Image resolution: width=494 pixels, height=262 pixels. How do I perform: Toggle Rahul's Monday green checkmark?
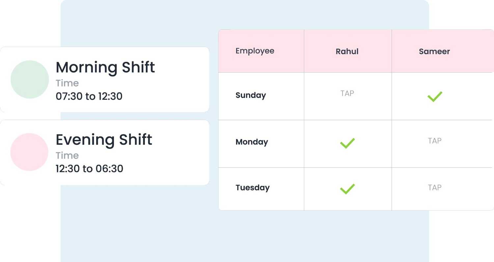coord(347,143)
